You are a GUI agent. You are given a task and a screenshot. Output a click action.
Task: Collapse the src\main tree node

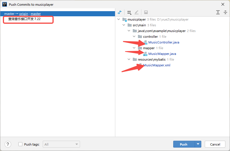pyautogui.click(x=124, y=25)
